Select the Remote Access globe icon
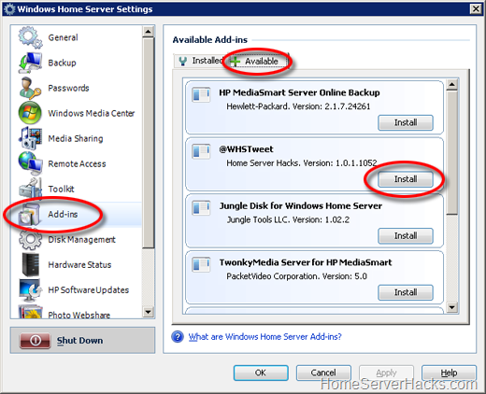Screen dimensions: 486x394 [30, 163]
